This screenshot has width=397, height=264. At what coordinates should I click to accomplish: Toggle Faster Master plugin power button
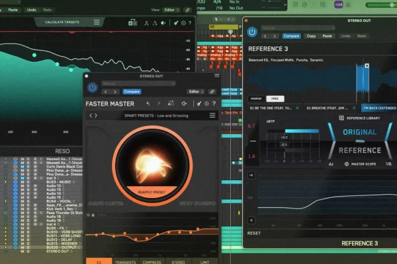[x=93, y=87]
